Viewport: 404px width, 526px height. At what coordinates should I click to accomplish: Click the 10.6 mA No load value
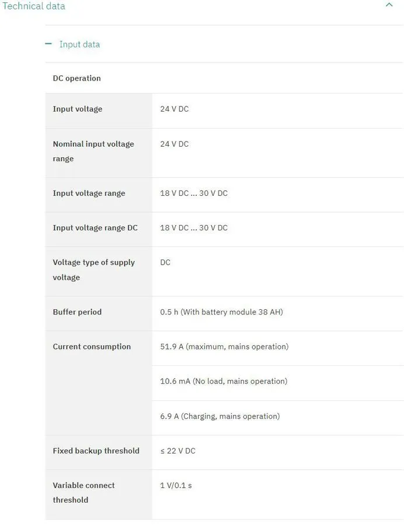224,382
